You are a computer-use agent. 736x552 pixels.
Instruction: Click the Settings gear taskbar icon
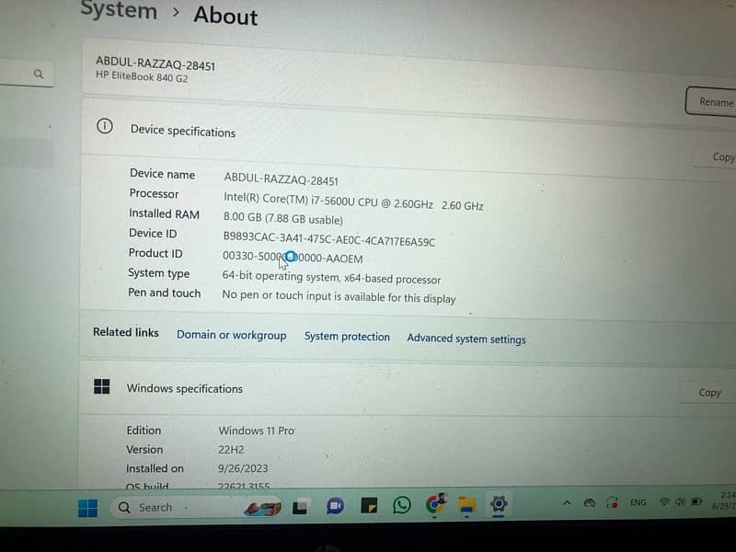[x=499, y=503]
